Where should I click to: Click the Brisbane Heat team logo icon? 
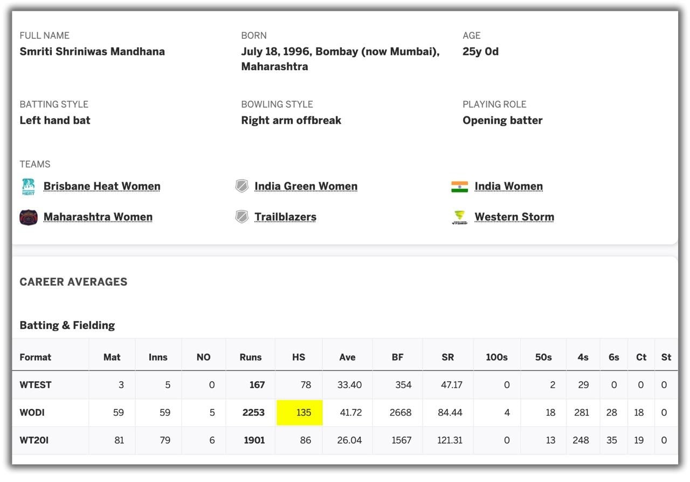29,187
